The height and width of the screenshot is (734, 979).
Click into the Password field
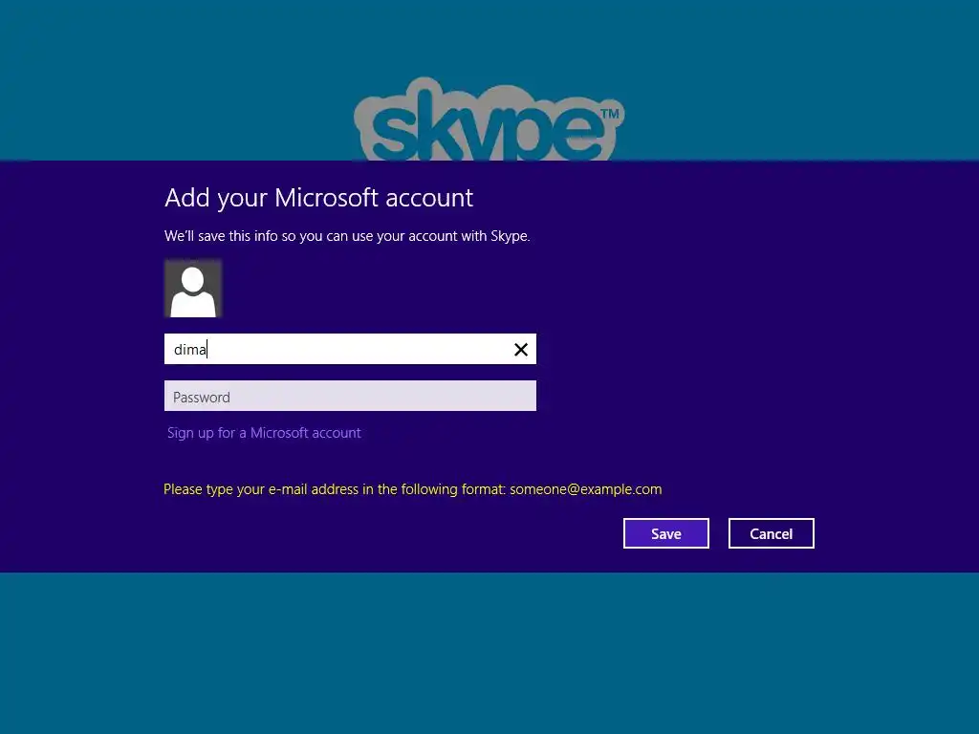pyautogui.click(x=350, y=396)
